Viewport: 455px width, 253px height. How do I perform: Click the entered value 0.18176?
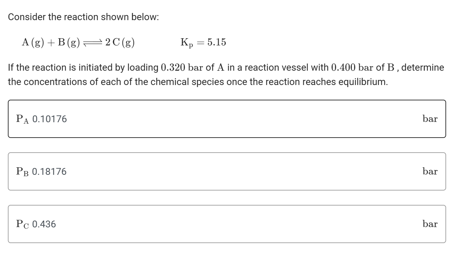tap(49, 172)
